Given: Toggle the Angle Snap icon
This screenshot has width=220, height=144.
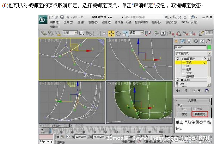Looking at the screenshot, I should (178, 33).
